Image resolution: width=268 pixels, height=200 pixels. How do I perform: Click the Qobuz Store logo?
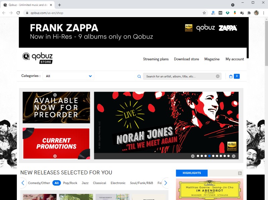[x=38, y=58]
